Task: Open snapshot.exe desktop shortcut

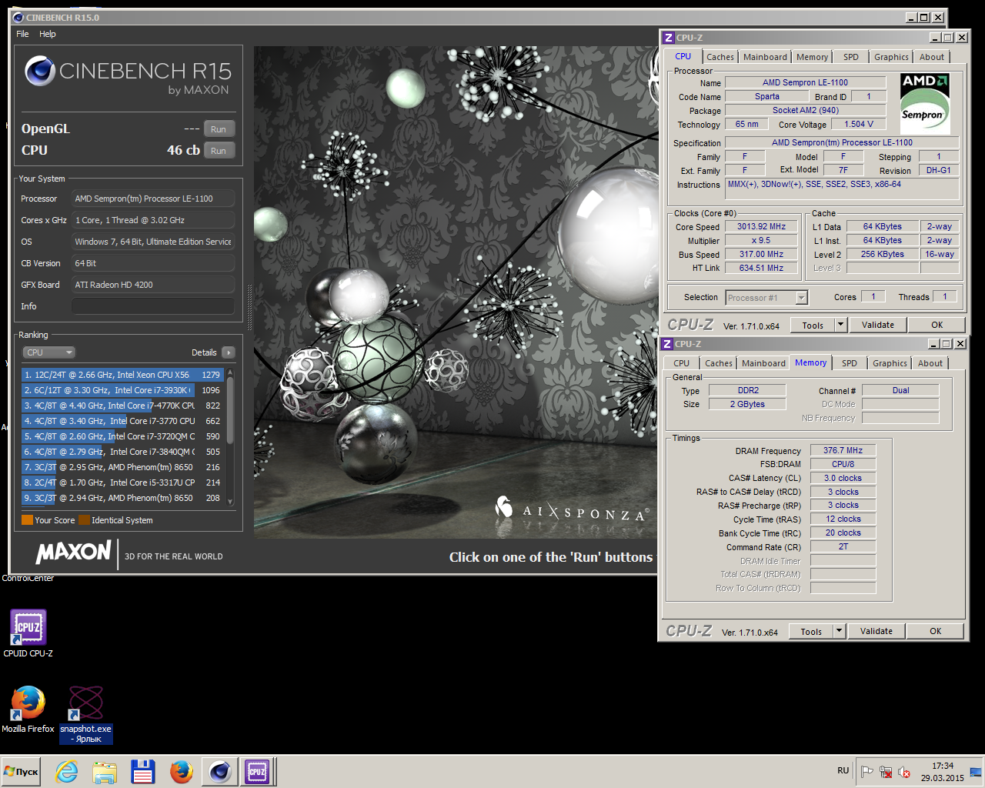Action: (x=86, y=714)
